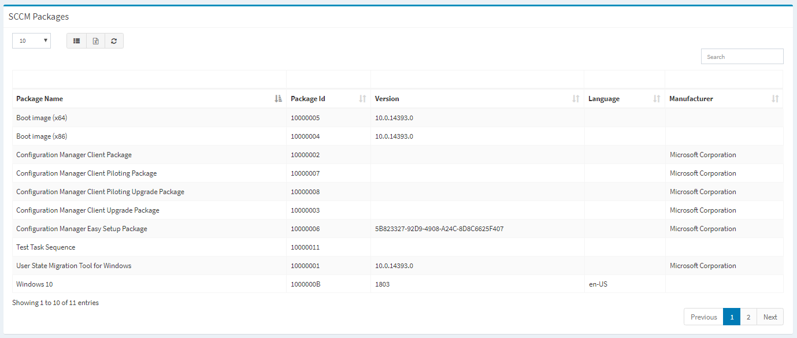Screen dimensions: 797x338
Task: Open the page size dropdown showing 10
Action: click(x=32, y=41)
